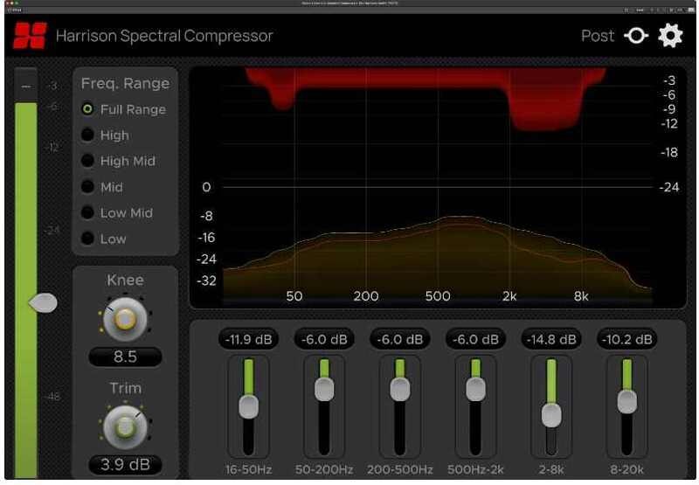
Task: Open the settings gear icon
Action: tap(670, 36)
